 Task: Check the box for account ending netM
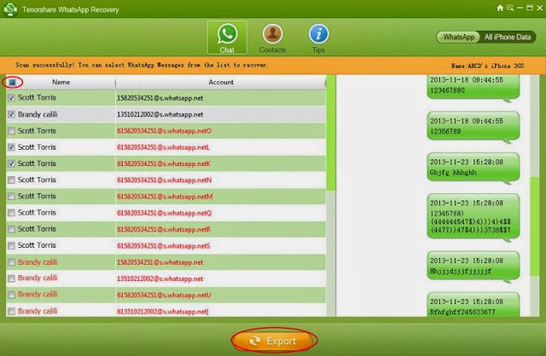[11, 196]
